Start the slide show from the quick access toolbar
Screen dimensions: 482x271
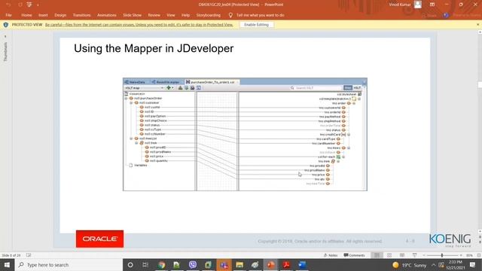(x=29, y=5)
